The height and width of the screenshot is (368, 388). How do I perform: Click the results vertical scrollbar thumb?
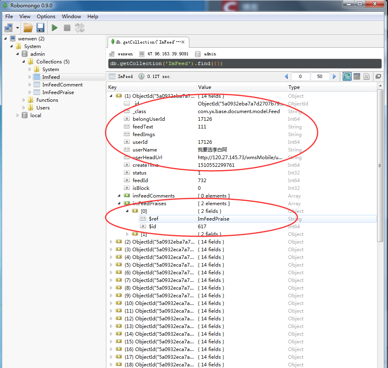coord(380,166)
